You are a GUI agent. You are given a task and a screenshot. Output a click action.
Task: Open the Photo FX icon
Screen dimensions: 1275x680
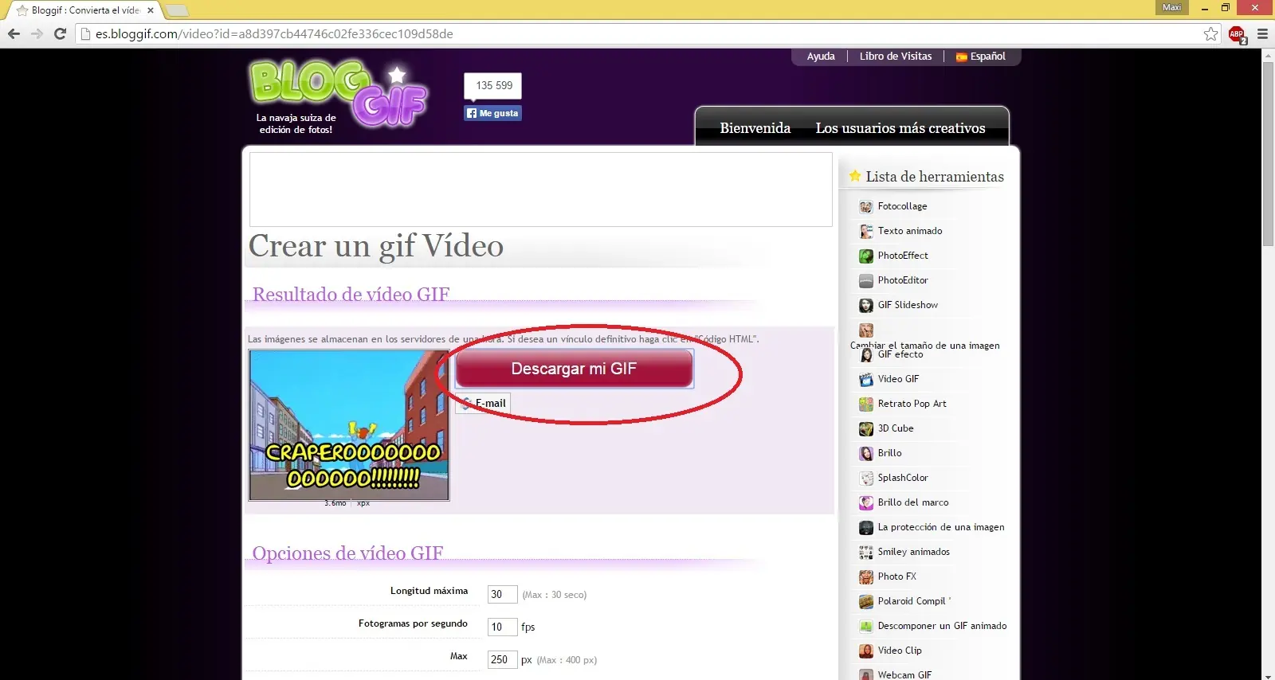click(866, 577)
